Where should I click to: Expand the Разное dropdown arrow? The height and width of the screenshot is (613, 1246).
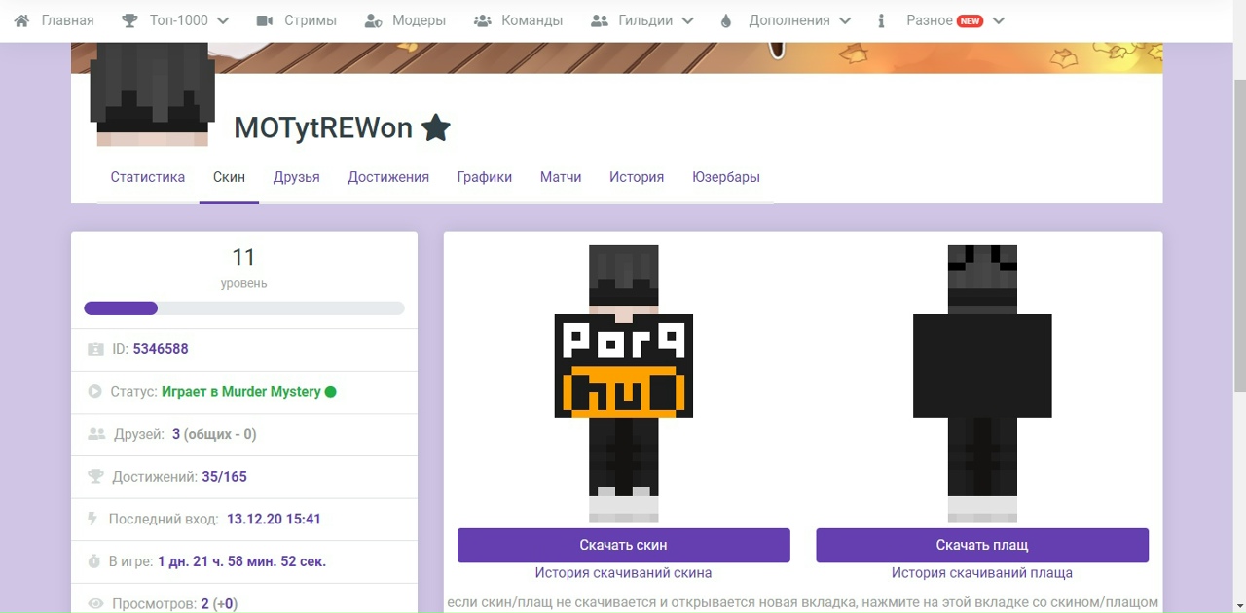[998, 20]
